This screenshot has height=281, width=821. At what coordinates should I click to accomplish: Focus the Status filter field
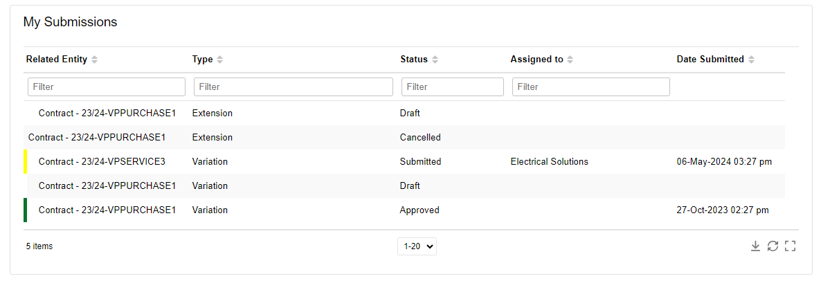click(453, 87)
